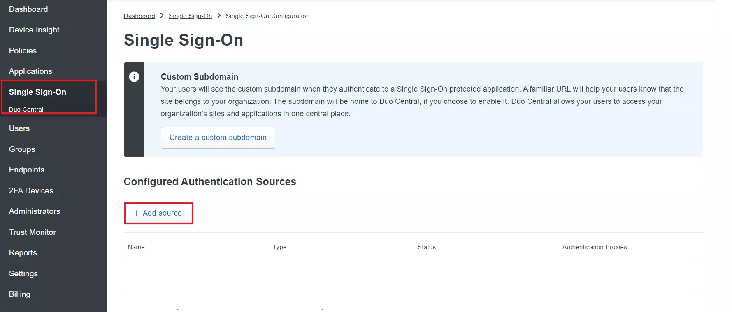Click Authentication Proxies column header
The height and width of the screenshot is (312, 732).
[595, 247]
